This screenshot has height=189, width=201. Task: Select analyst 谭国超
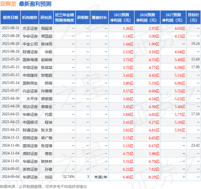click(47, 36)
